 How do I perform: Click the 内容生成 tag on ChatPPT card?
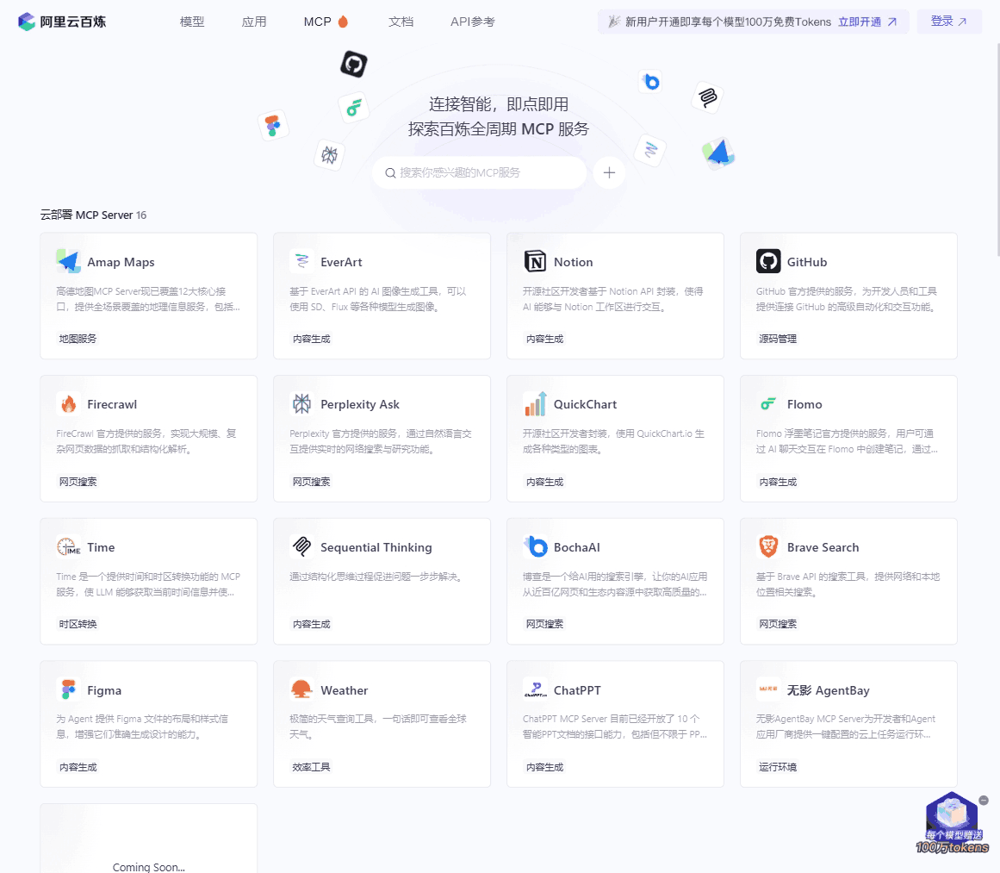tap(544, 767)
